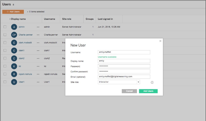Click the kz user avatar icon
Viewport: 206px width, 121px height.
(x=14, y=66)
